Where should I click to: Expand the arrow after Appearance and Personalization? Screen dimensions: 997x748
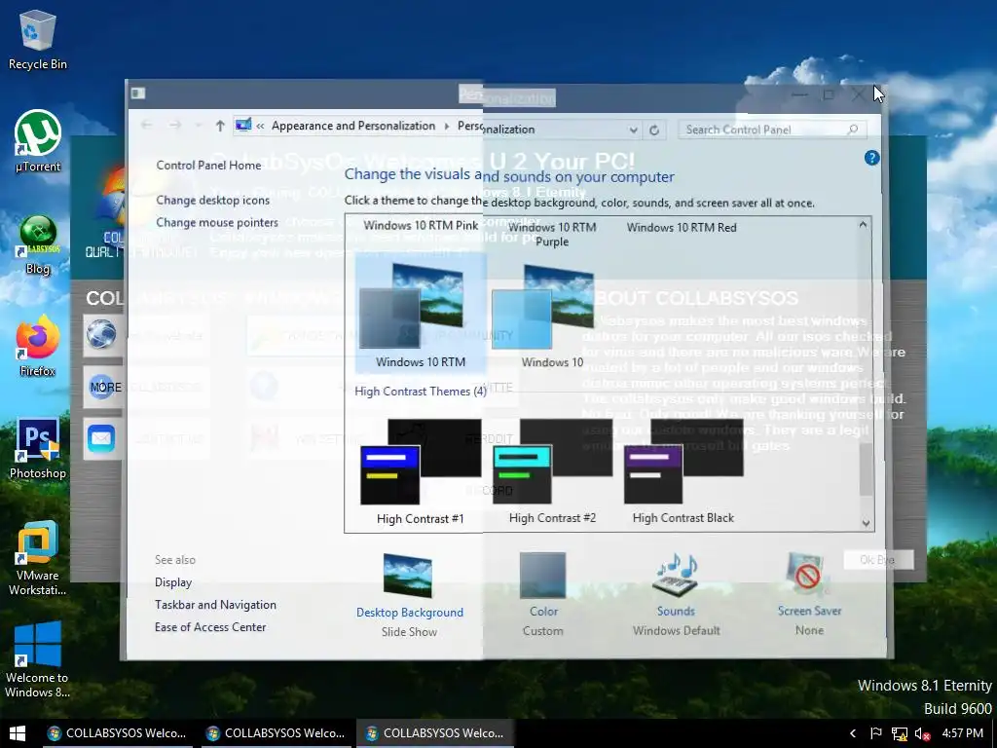(x=446, y=126)
